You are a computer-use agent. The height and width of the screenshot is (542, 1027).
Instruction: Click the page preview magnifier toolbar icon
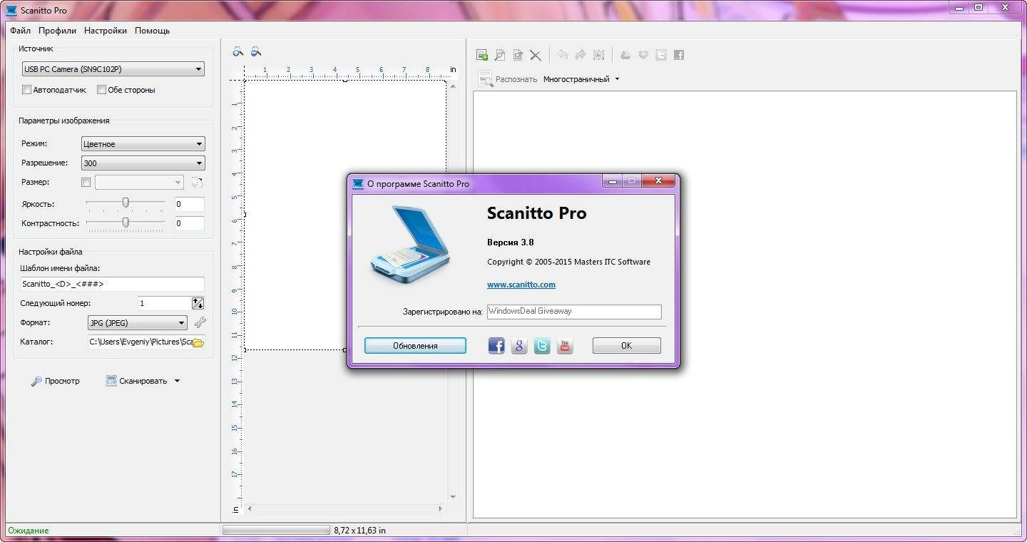click(x=500, y=55)
